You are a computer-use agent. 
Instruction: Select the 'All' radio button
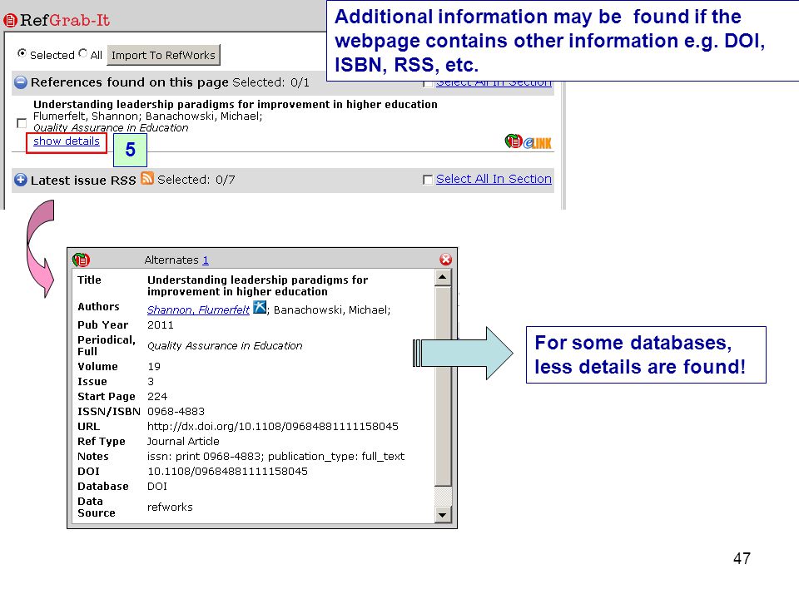coord(83,53)
